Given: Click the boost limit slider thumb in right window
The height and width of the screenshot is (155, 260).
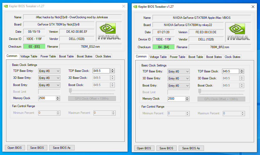Looking at the screenshot, I should [200, 91].
